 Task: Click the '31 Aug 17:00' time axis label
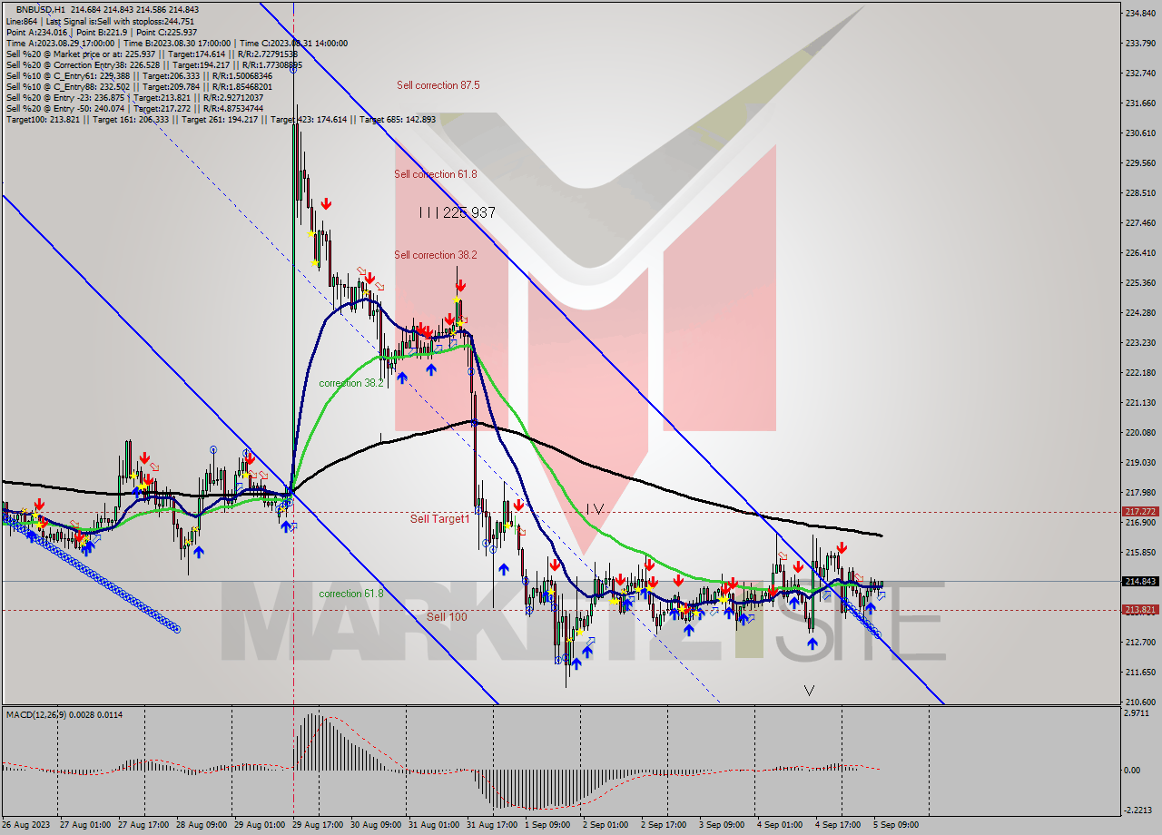pos(492,825)
